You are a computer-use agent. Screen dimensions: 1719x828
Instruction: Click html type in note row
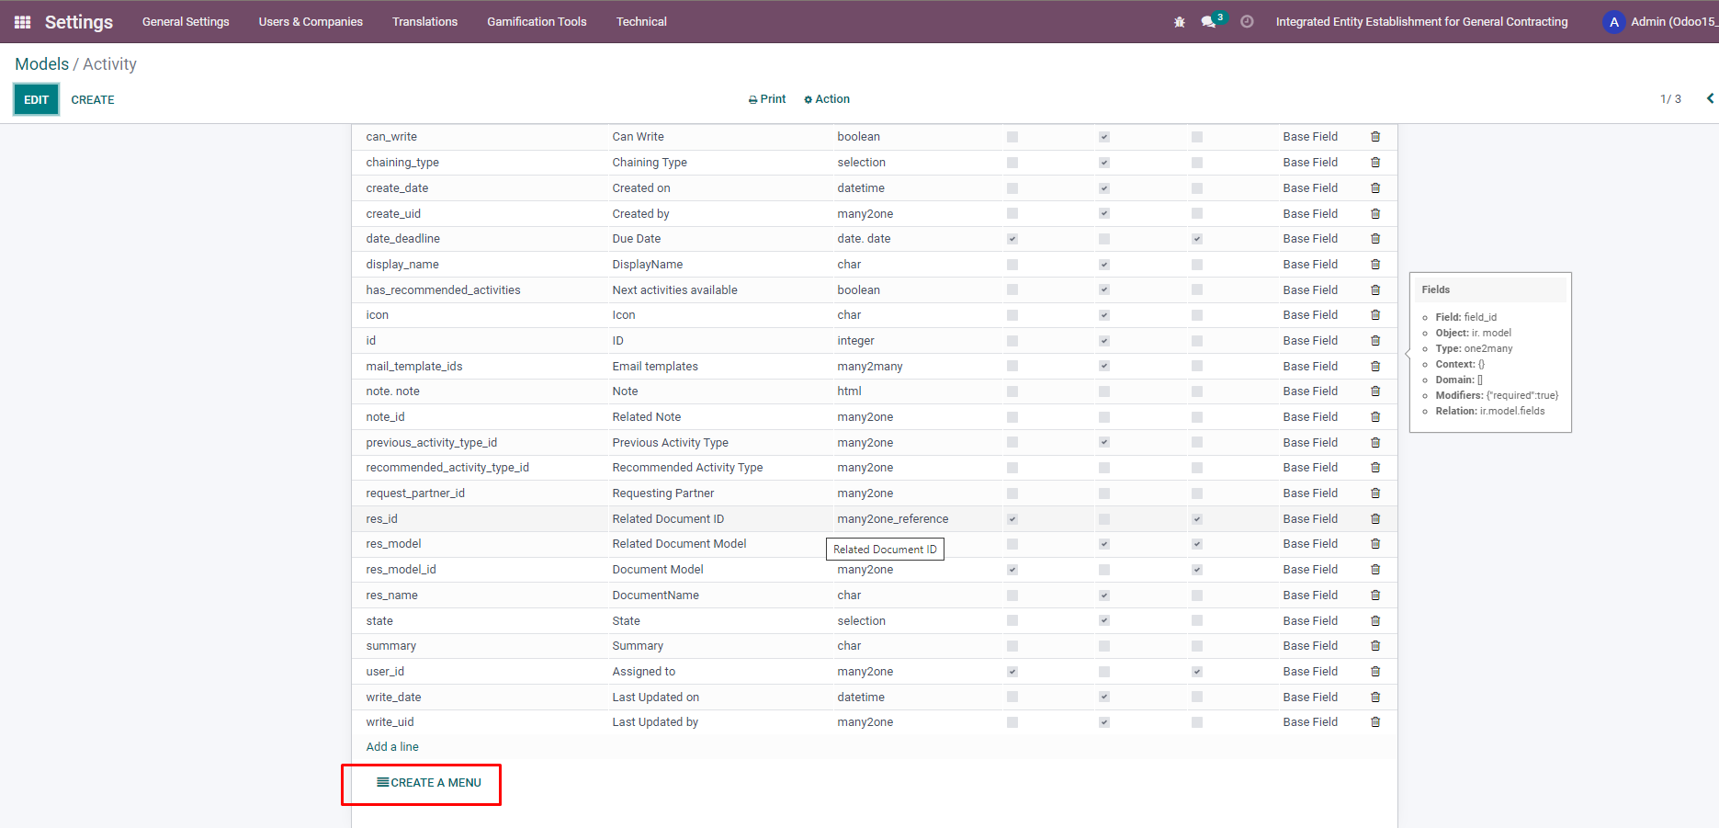point(849,391)
